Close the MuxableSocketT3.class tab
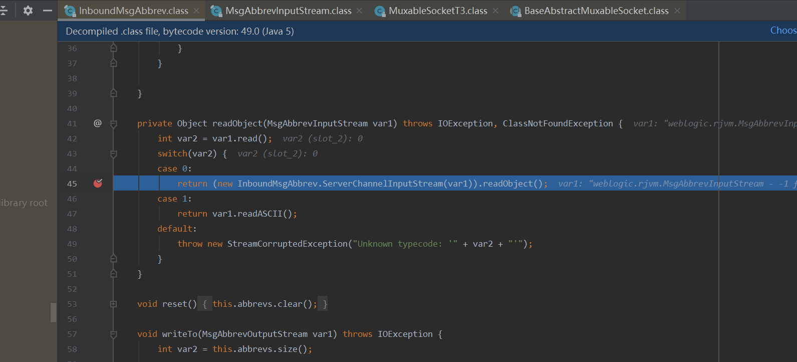 pyautogui.click(x=495, y=11)
